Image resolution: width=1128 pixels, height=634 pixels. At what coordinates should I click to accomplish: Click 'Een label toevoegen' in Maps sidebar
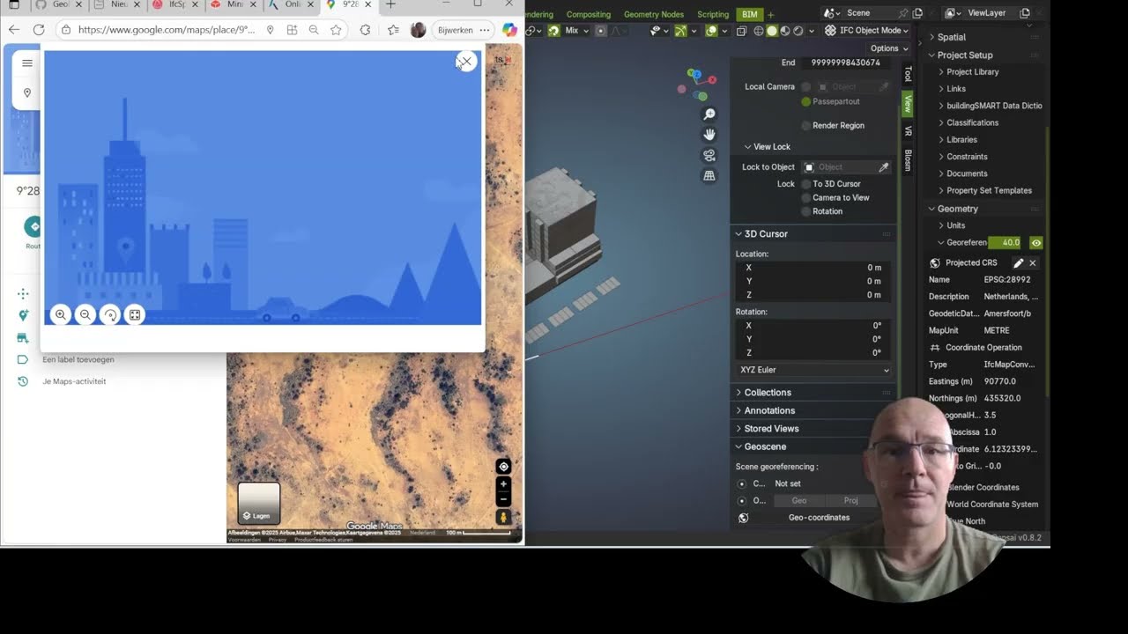coord(78,359)
